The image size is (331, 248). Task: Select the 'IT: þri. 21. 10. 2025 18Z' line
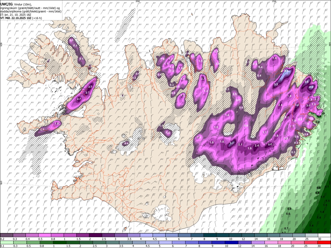coord(16,15)
